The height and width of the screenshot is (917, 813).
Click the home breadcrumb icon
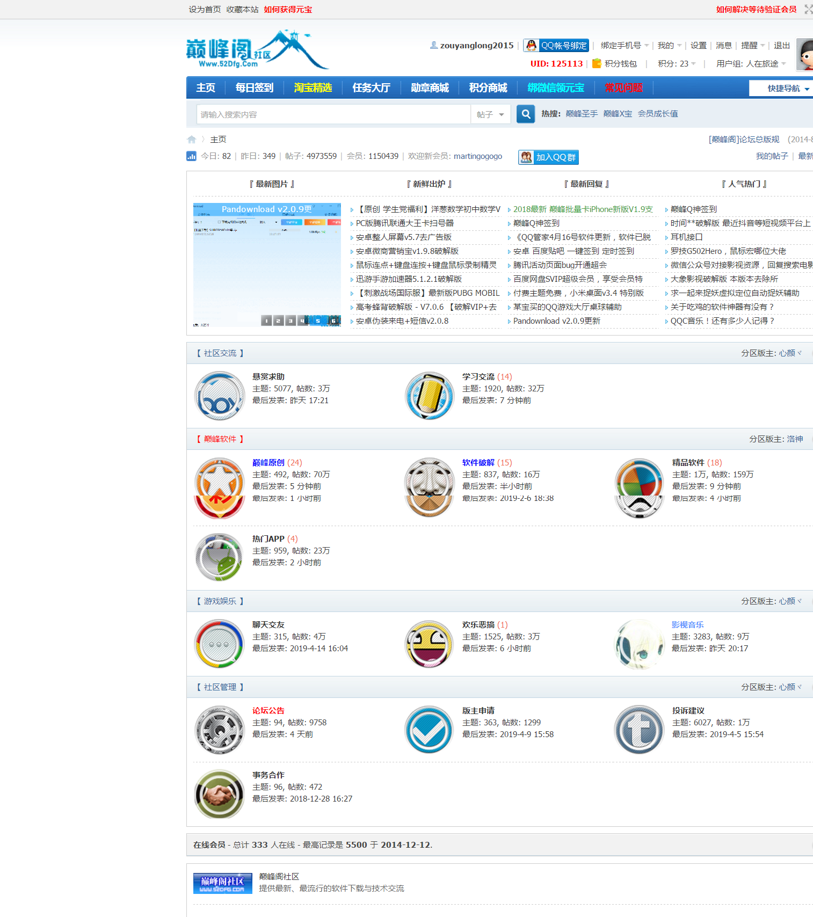point(192,140)
